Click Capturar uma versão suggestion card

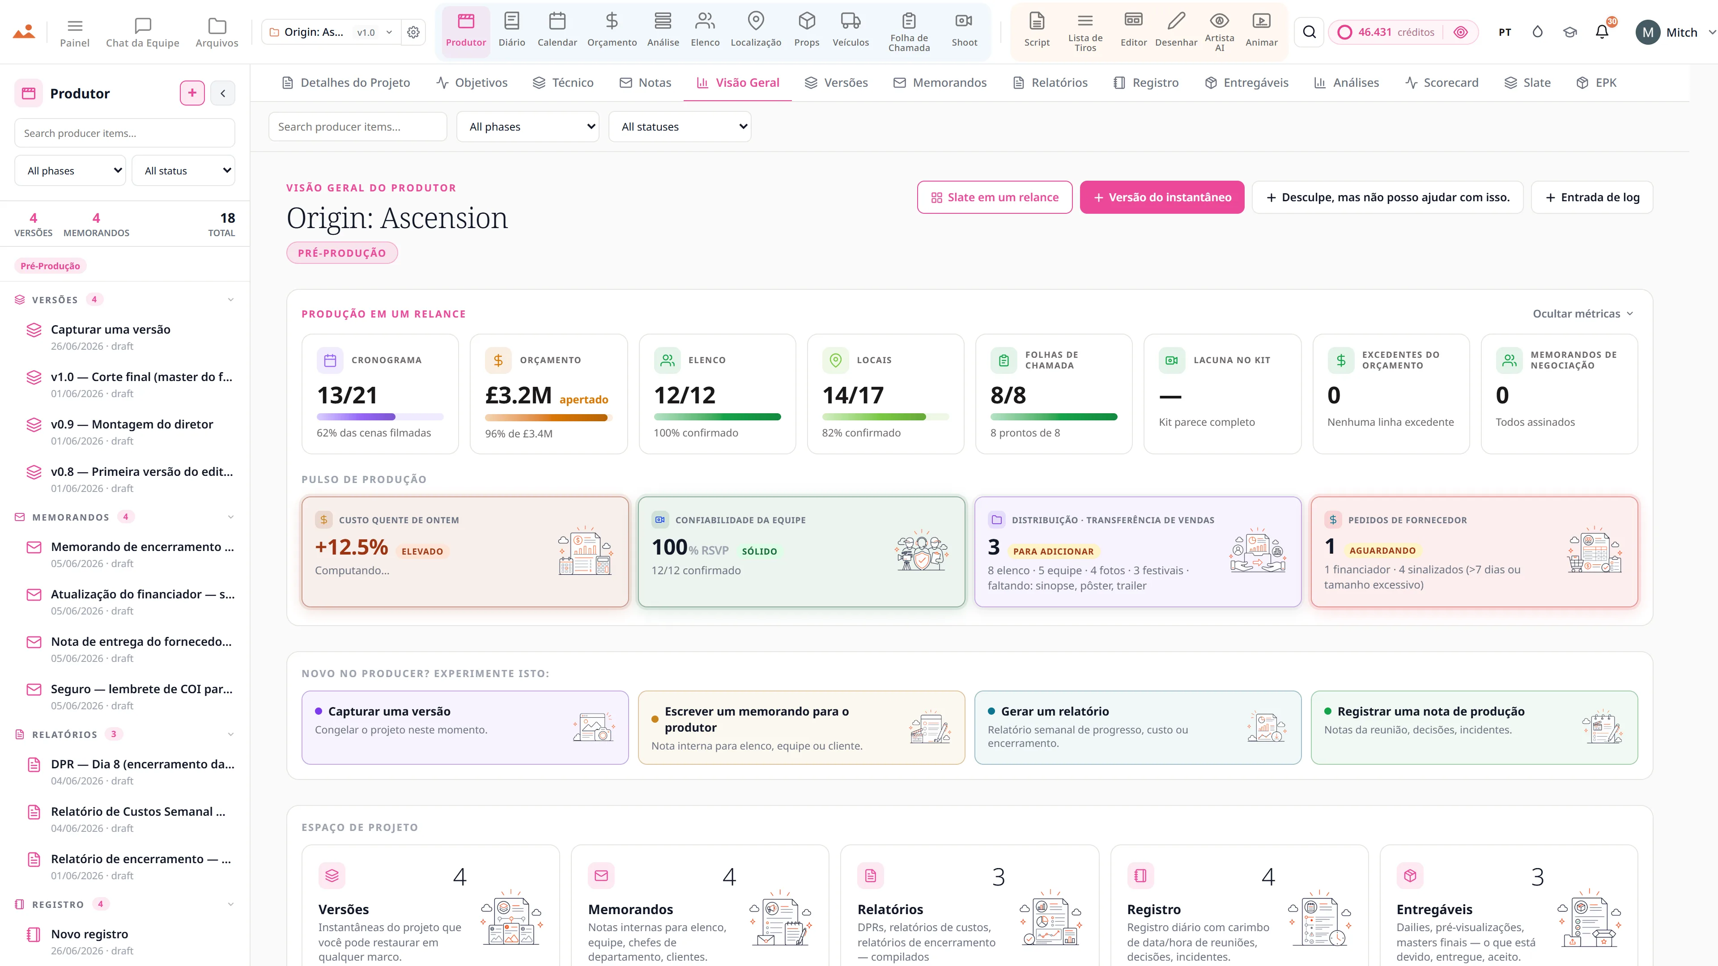click(465, 727)
